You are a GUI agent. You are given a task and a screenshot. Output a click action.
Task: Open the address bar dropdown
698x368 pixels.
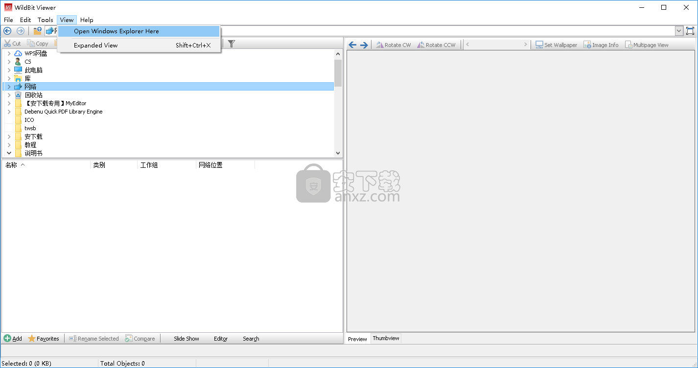[x=679, y=31]
